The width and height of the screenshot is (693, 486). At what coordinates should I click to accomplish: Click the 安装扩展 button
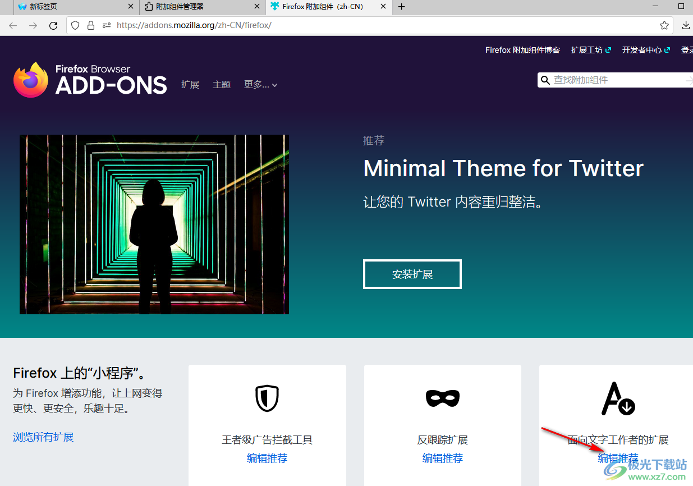[412, 274]
